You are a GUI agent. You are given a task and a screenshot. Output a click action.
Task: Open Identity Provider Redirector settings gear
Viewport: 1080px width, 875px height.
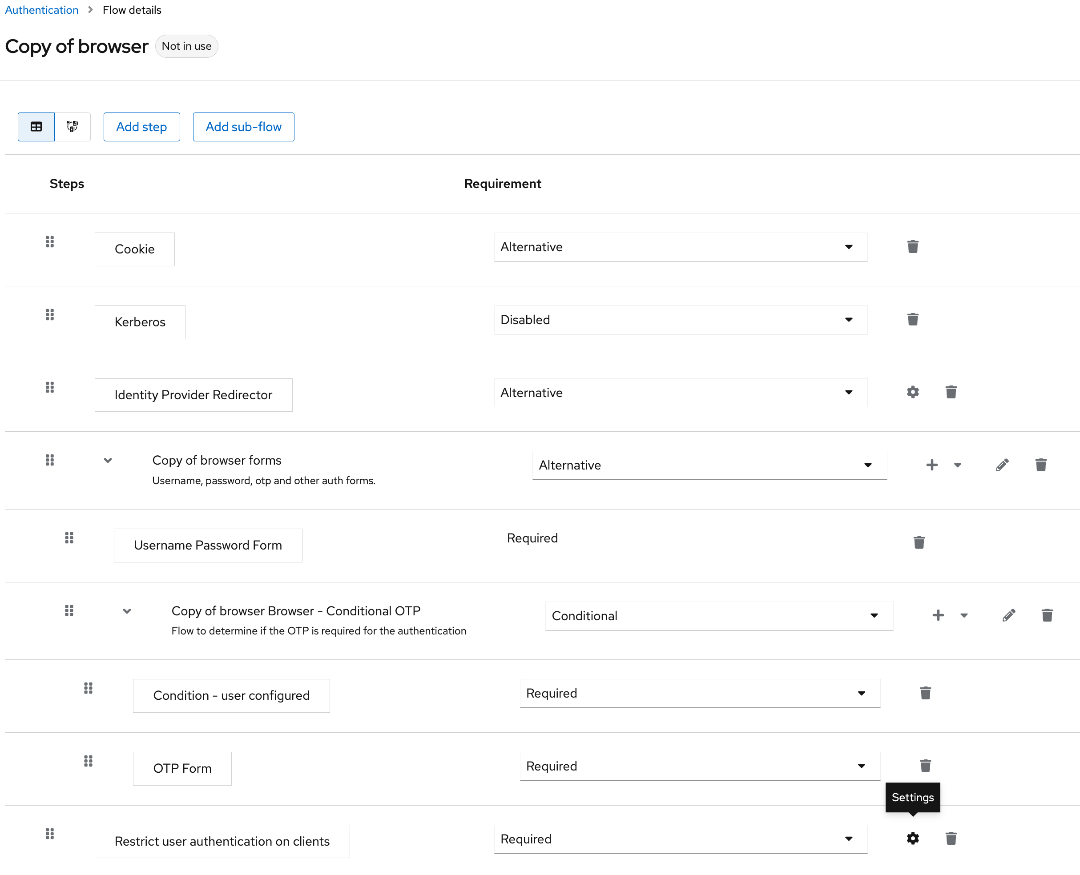[x=912, y=392]
